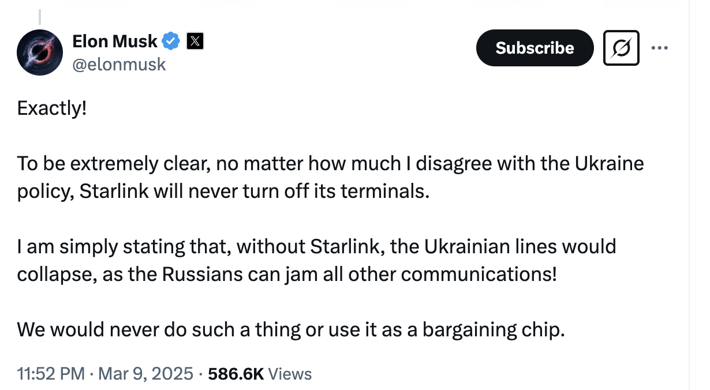This screenshot has height=390, width=710.
Task: Open Grok explain icon next to Subscribe
Action: (621, 47)
